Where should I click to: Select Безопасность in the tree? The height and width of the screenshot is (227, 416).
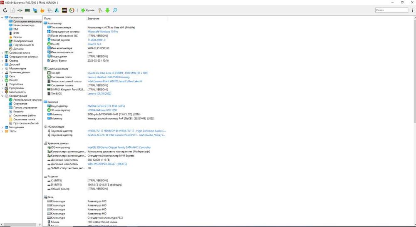(17, 92)
